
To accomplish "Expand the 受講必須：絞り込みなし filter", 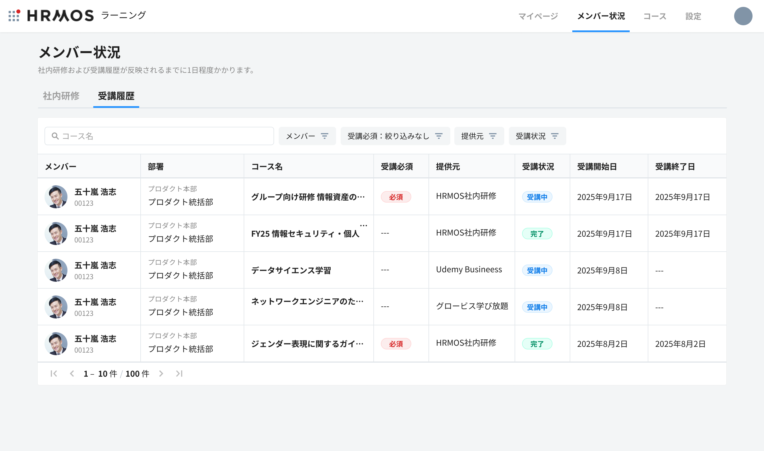I will coord(395,136).
